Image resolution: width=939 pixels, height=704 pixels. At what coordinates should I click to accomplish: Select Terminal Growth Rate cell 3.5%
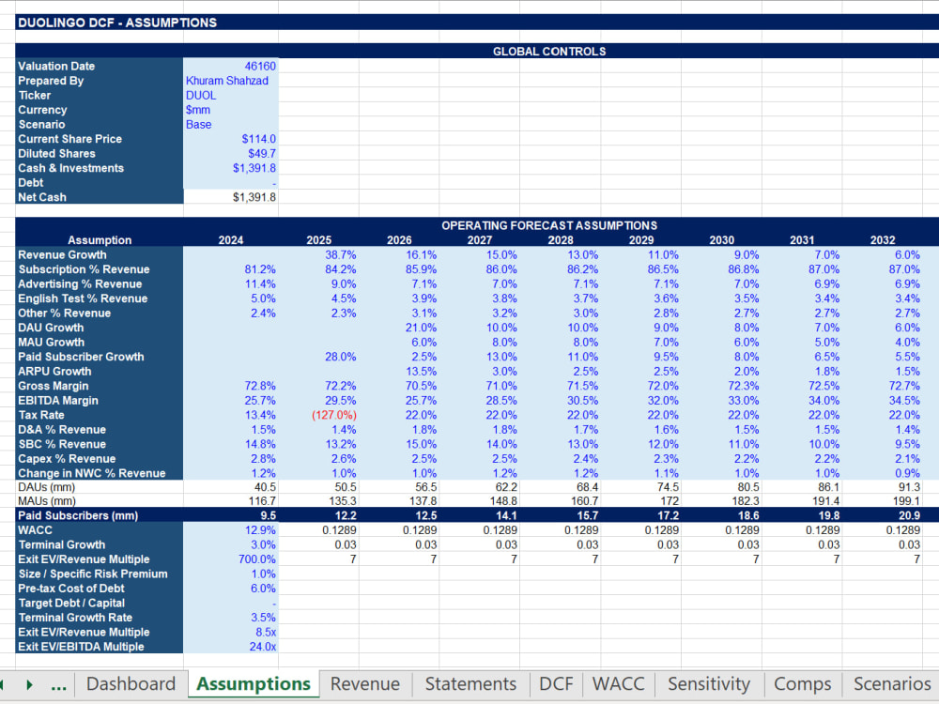coord(231,618)
